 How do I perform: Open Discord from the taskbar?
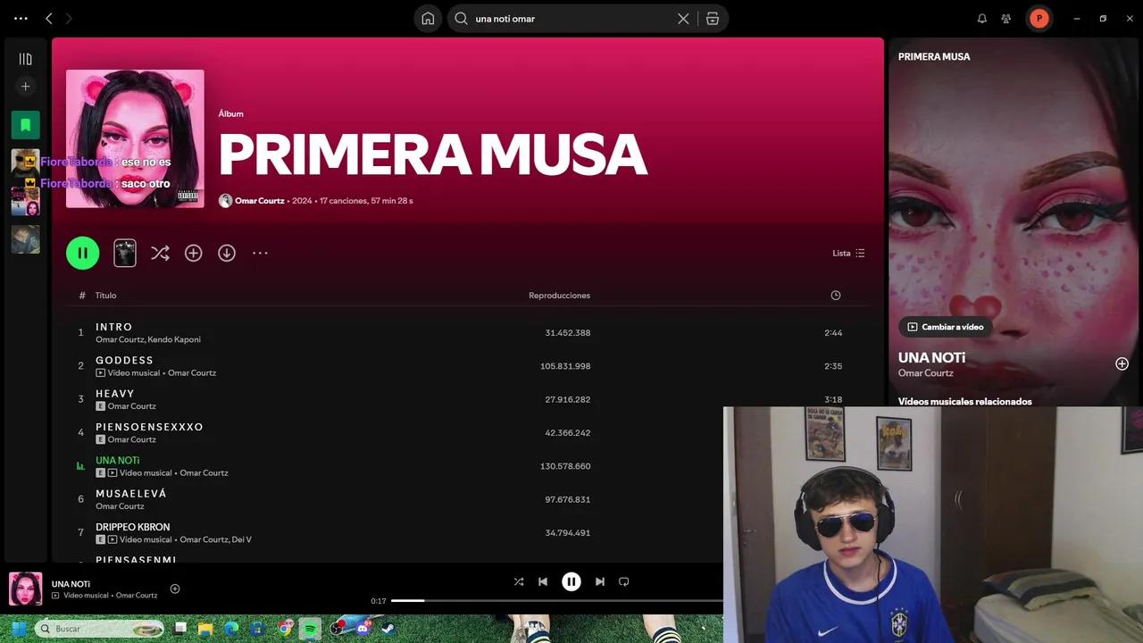[x=363, y=629]
